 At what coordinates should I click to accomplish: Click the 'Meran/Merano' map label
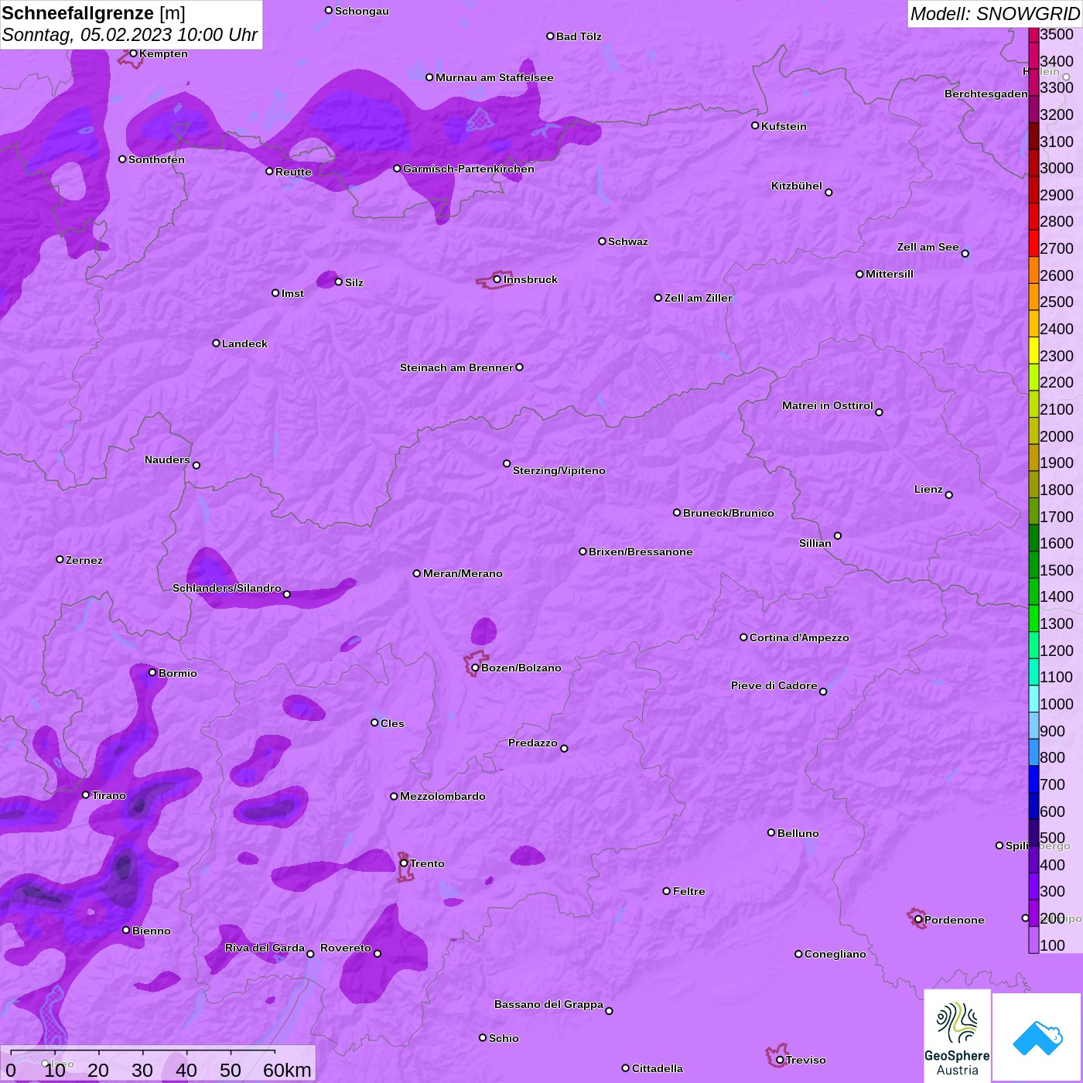click(463, 573)
